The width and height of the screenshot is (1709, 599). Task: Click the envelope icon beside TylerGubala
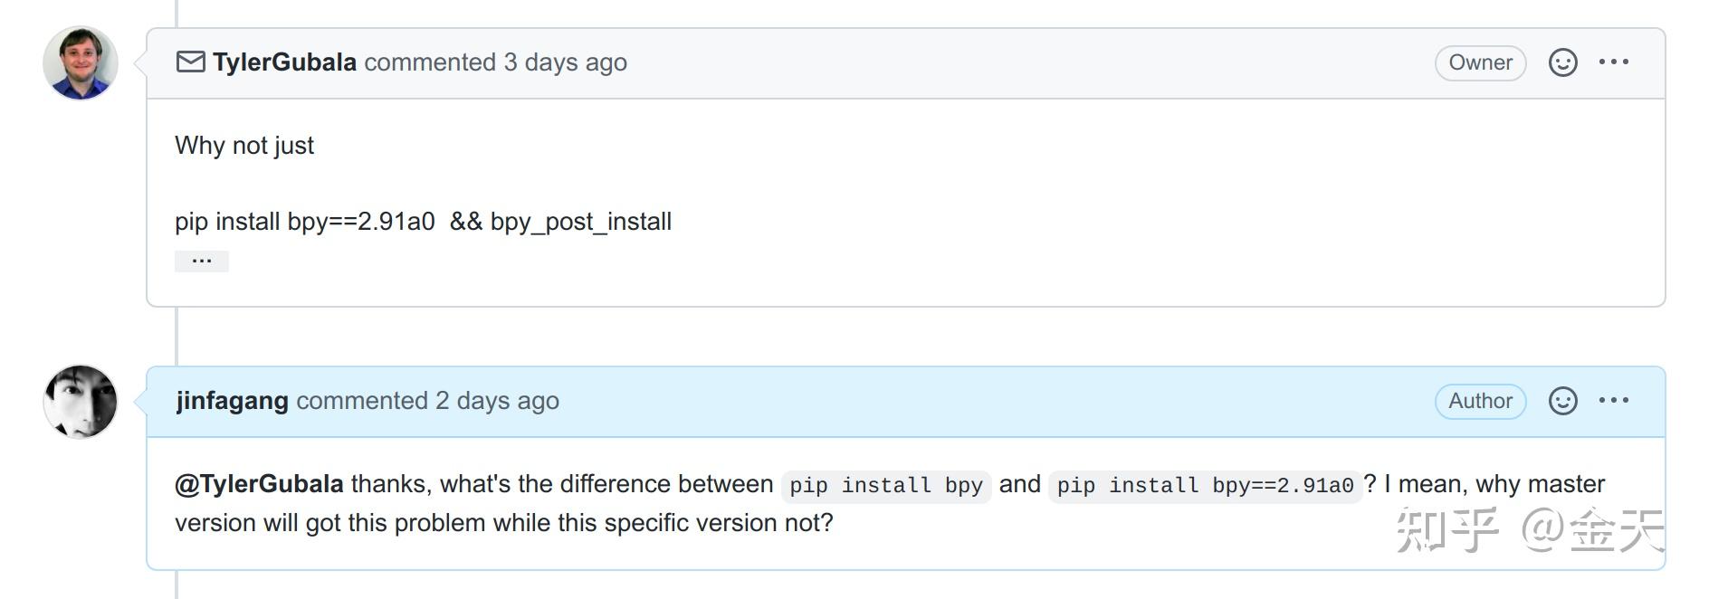(190, 62)
